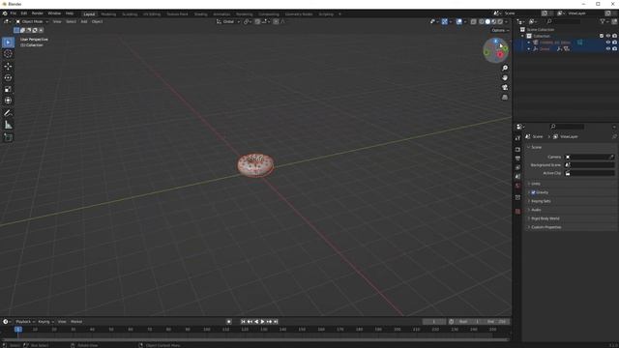Open the World properties tab
The image size is (619, 348).
pos(517,186)
